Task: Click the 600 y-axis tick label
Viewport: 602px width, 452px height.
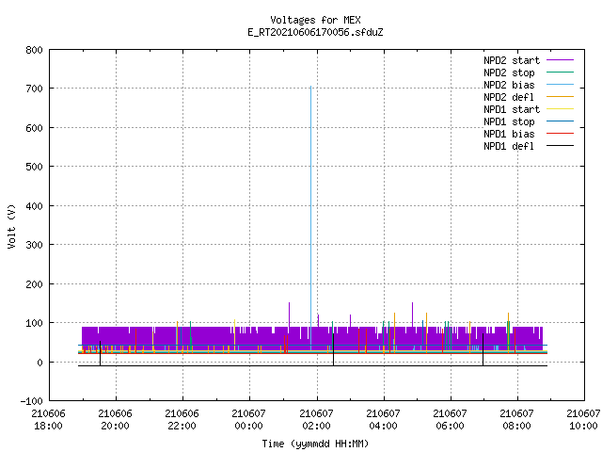Action: point(34,128)
